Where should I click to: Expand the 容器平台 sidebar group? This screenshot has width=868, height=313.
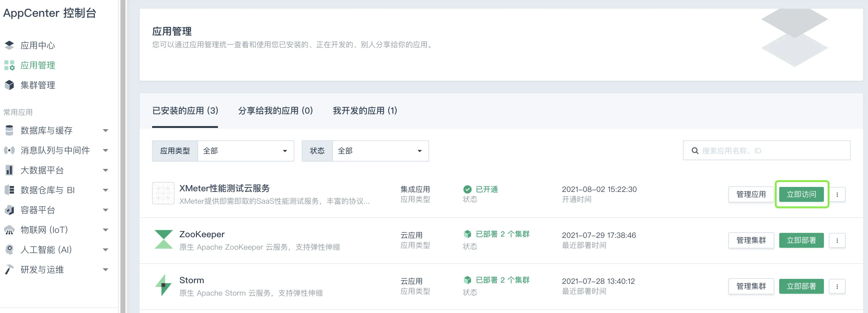click(x=106, y=210)
